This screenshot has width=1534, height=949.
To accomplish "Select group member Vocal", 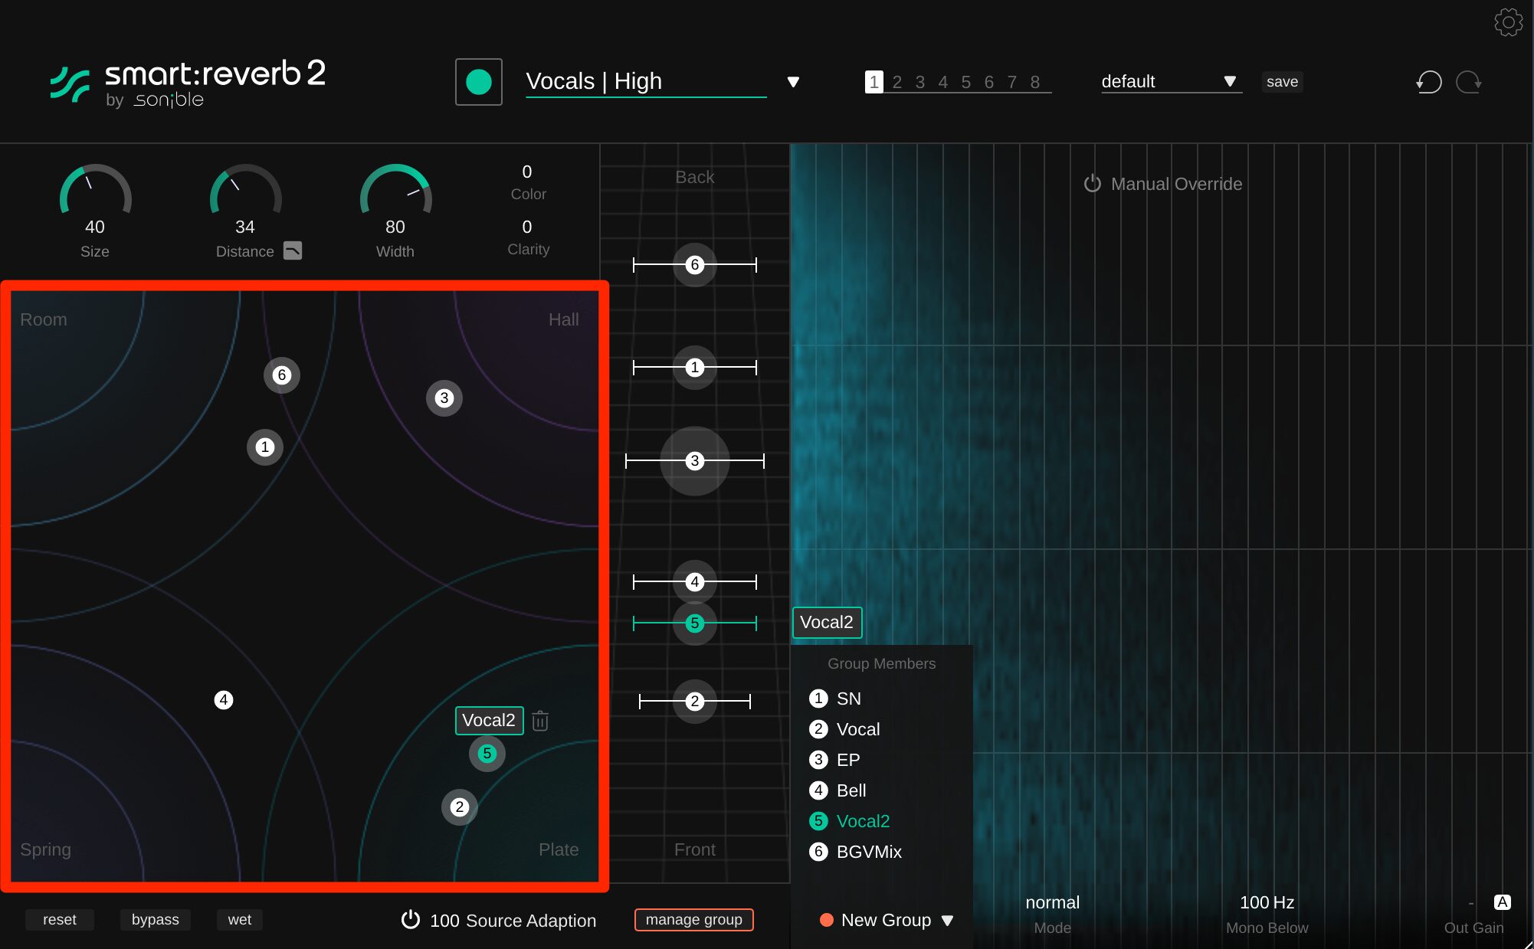I will (844, 729).
